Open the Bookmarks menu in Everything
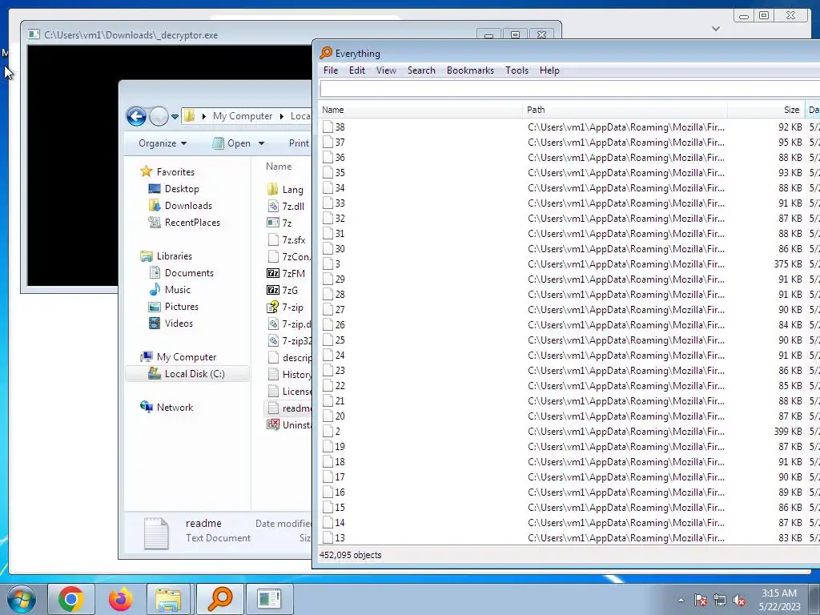This screenshot has height=615, width=820. (470, 70)
